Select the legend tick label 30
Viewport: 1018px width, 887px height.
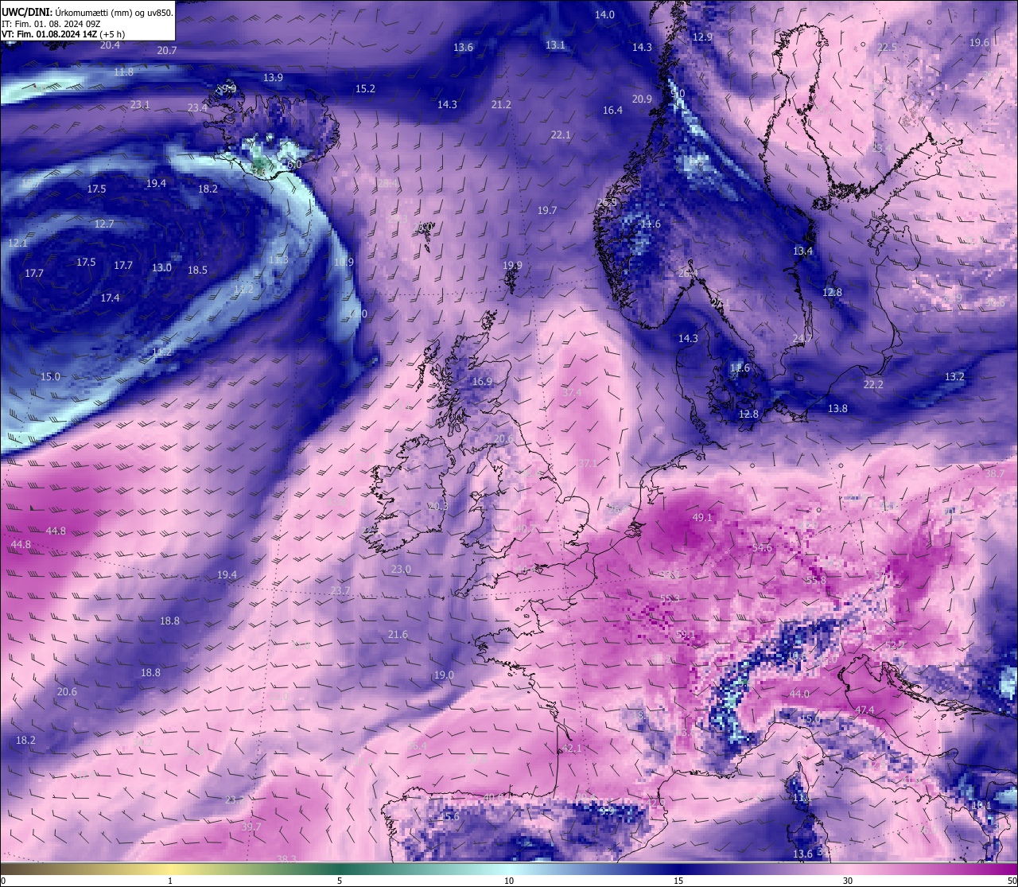[x=848, y=881]
